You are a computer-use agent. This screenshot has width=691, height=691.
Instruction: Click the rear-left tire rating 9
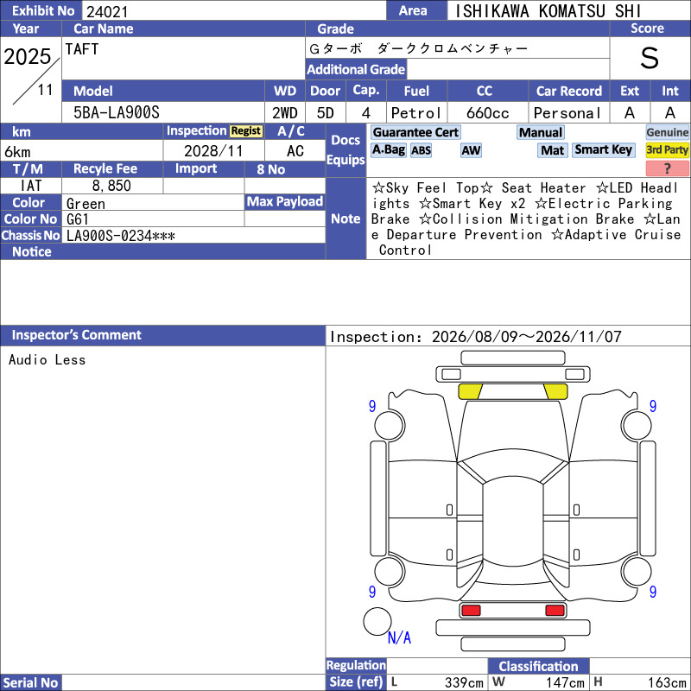(372, 592)
